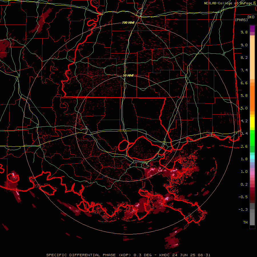Pick the gray color band beside TH
This screenshot has height=257, width=257.
252,219
